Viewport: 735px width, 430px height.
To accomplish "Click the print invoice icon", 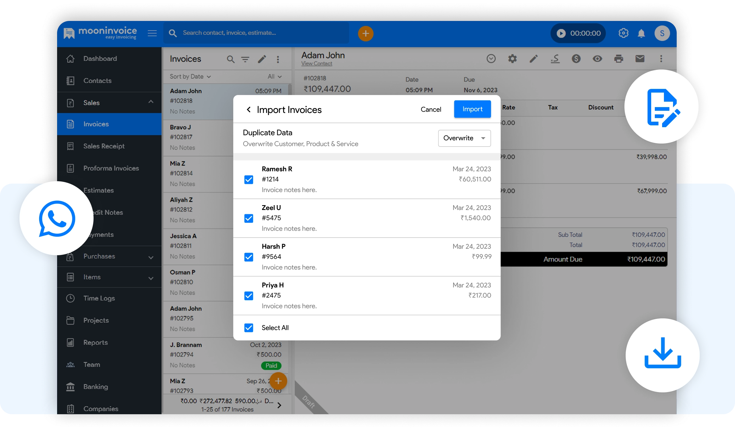I will (x=618, y=59).
